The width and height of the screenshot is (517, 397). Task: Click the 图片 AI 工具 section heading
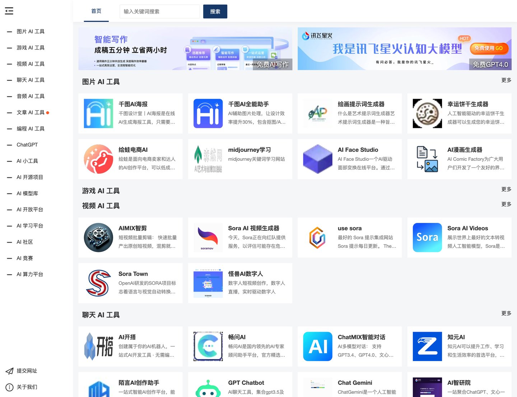pos(101,82)
